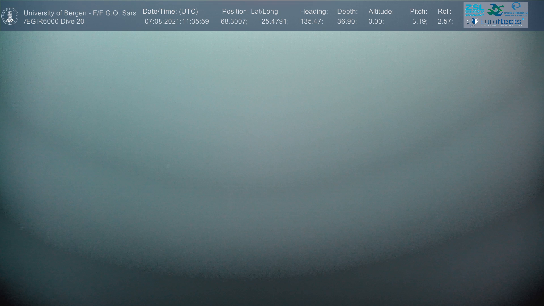Click the latitude value 68.3007
Image resolution: width=544 pixels, height=306 pixels.
(x=233, y=22)
